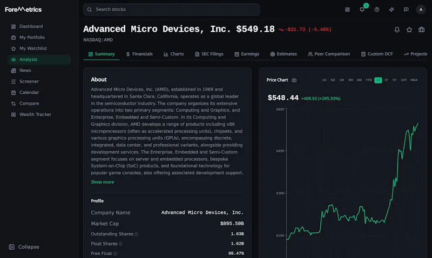Open the help question mark icon
The height and width of the screenshot is (258, 432).
376,10
